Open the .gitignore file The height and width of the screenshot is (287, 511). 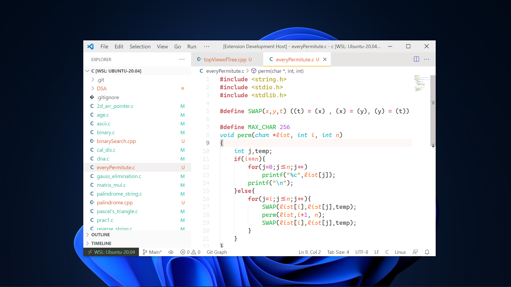137,97
